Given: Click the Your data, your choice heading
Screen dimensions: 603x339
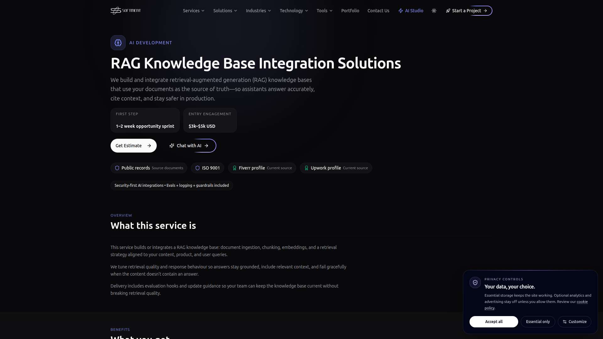Looking at the screenshot, I should [x=510, y=287].
